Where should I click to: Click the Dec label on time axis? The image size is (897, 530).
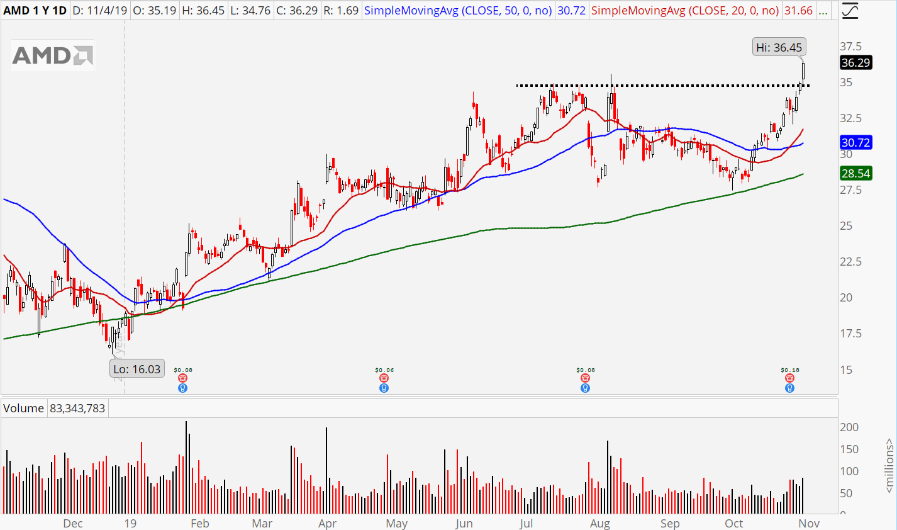73,524
